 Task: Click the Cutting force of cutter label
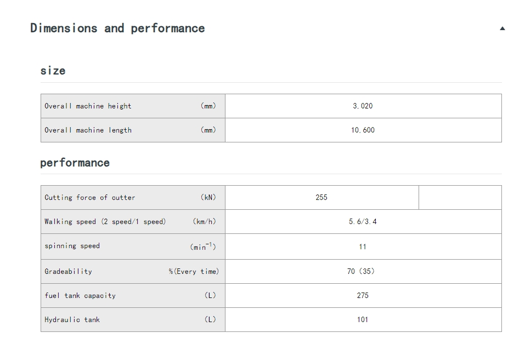click(90, 198)
